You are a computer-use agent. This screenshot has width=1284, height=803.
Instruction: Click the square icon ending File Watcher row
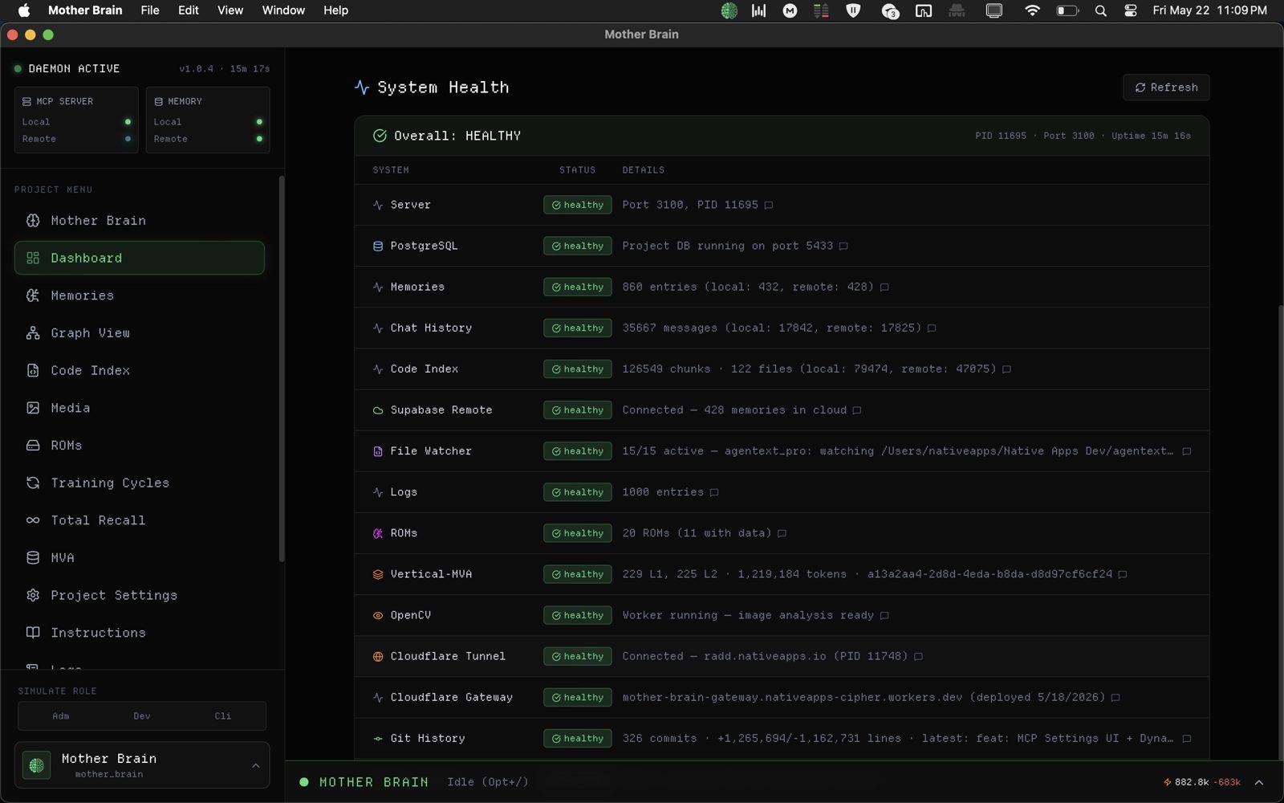point(1187,451)
